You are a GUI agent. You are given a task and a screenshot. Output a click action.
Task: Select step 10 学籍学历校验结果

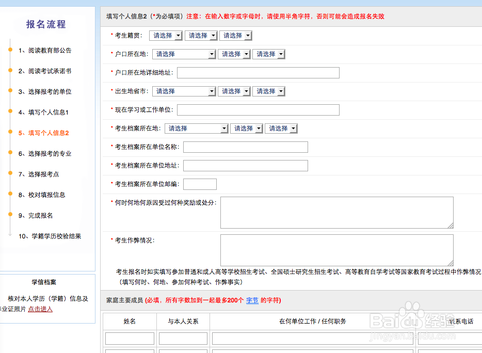point(50,236)
